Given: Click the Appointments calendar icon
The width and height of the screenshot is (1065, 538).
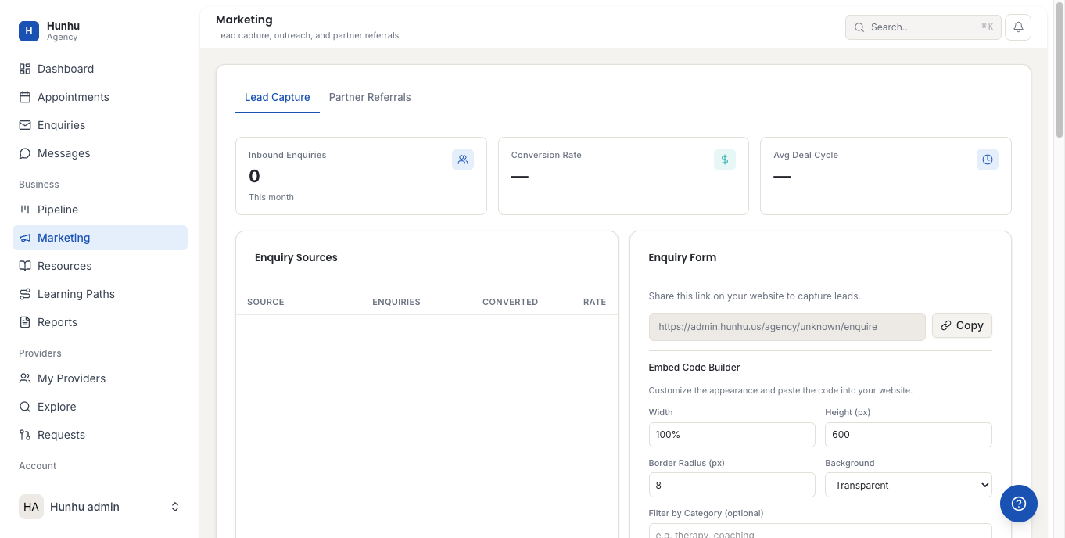Looking at the screenshot, I should (25, 97).
